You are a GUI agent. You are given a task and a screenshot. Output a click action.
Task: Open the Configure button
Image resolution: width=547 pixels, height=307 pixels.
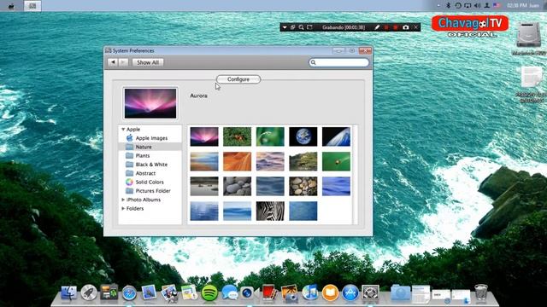tap(238, 79)
